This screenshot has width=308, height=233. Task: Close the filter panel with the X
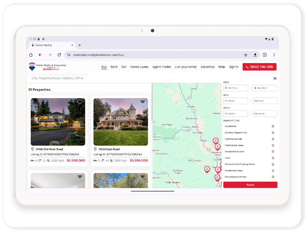coord(275,78)
